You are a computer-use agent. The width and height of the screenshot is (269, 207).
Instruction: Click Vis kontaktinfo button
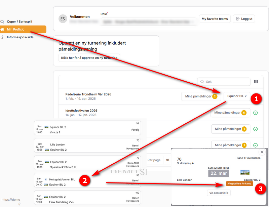219,193
